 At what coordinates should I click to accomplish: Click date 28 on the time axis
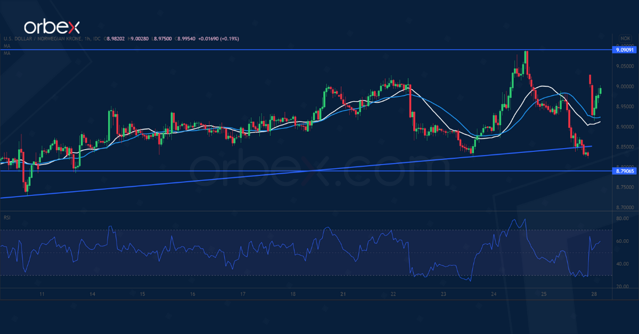594,294
